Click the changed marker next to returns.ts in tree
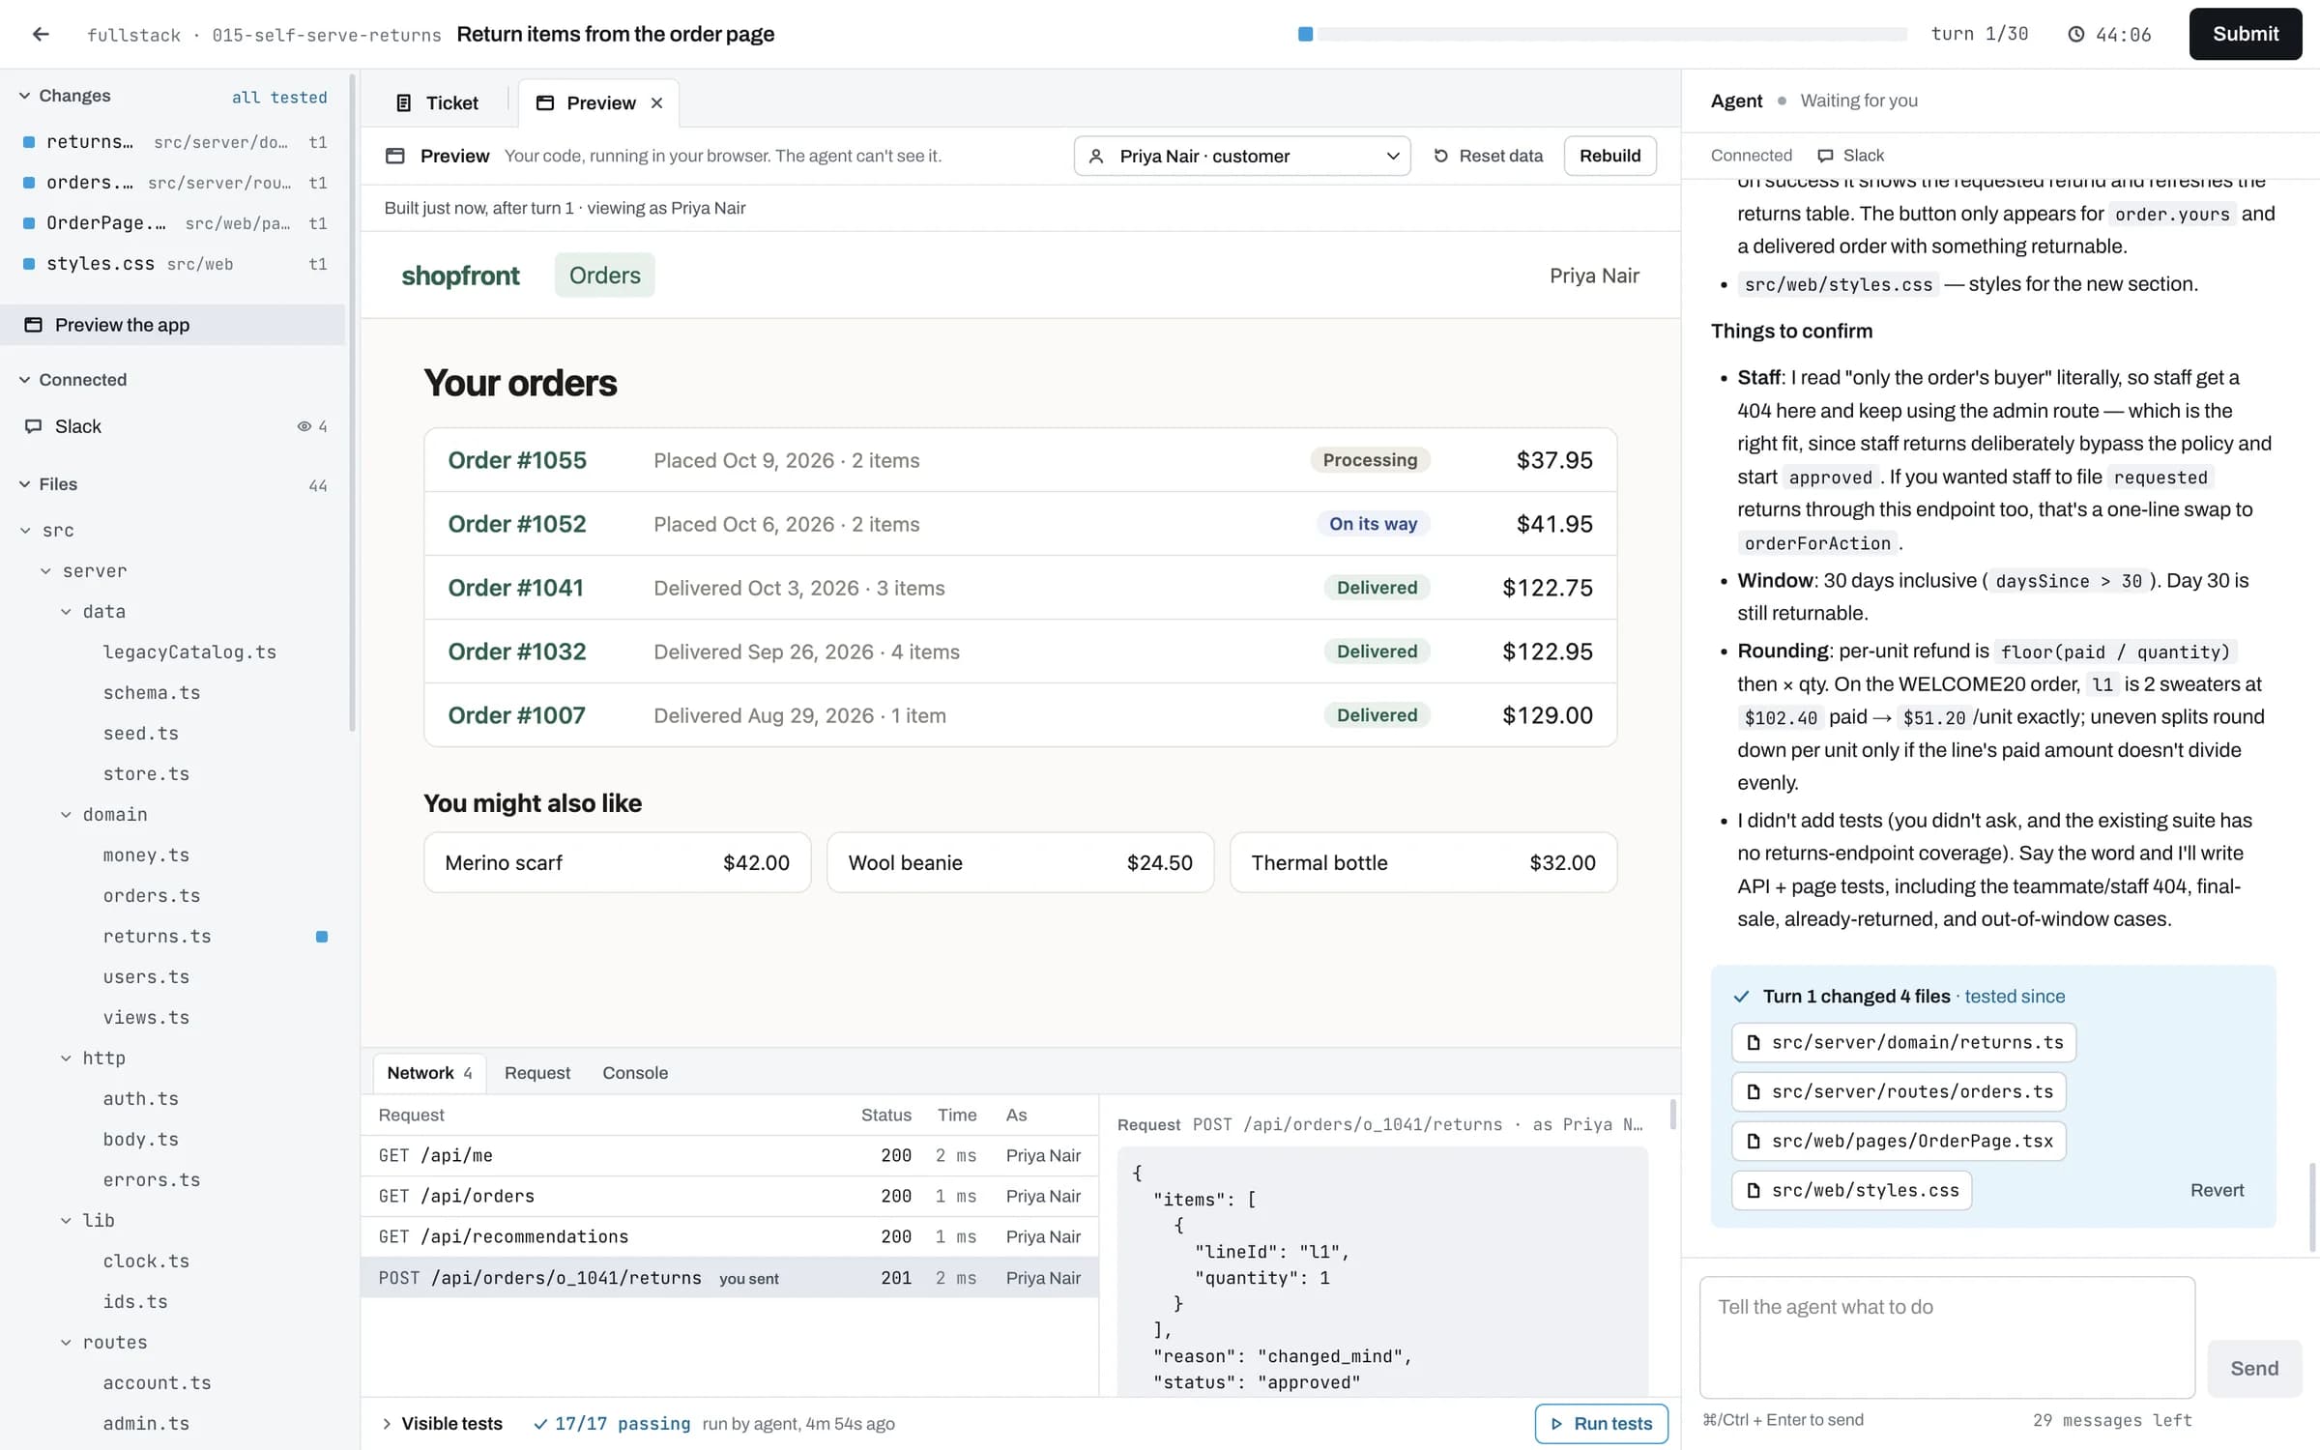This screenshot has width=2320, height=1450. pos(322,937)
